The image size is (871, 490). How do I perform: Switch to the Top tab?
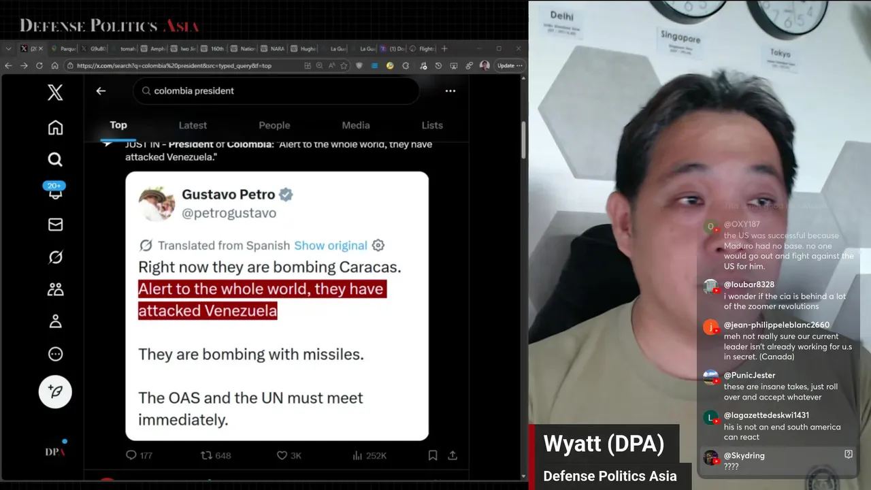118,125
